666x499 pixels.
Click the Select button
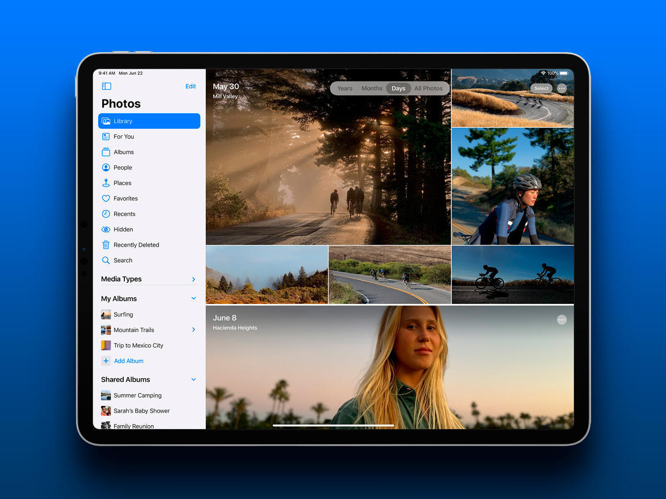(x=542, y=89)
